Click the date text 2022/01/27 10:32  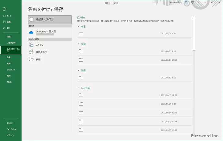(x=169, y=130)
